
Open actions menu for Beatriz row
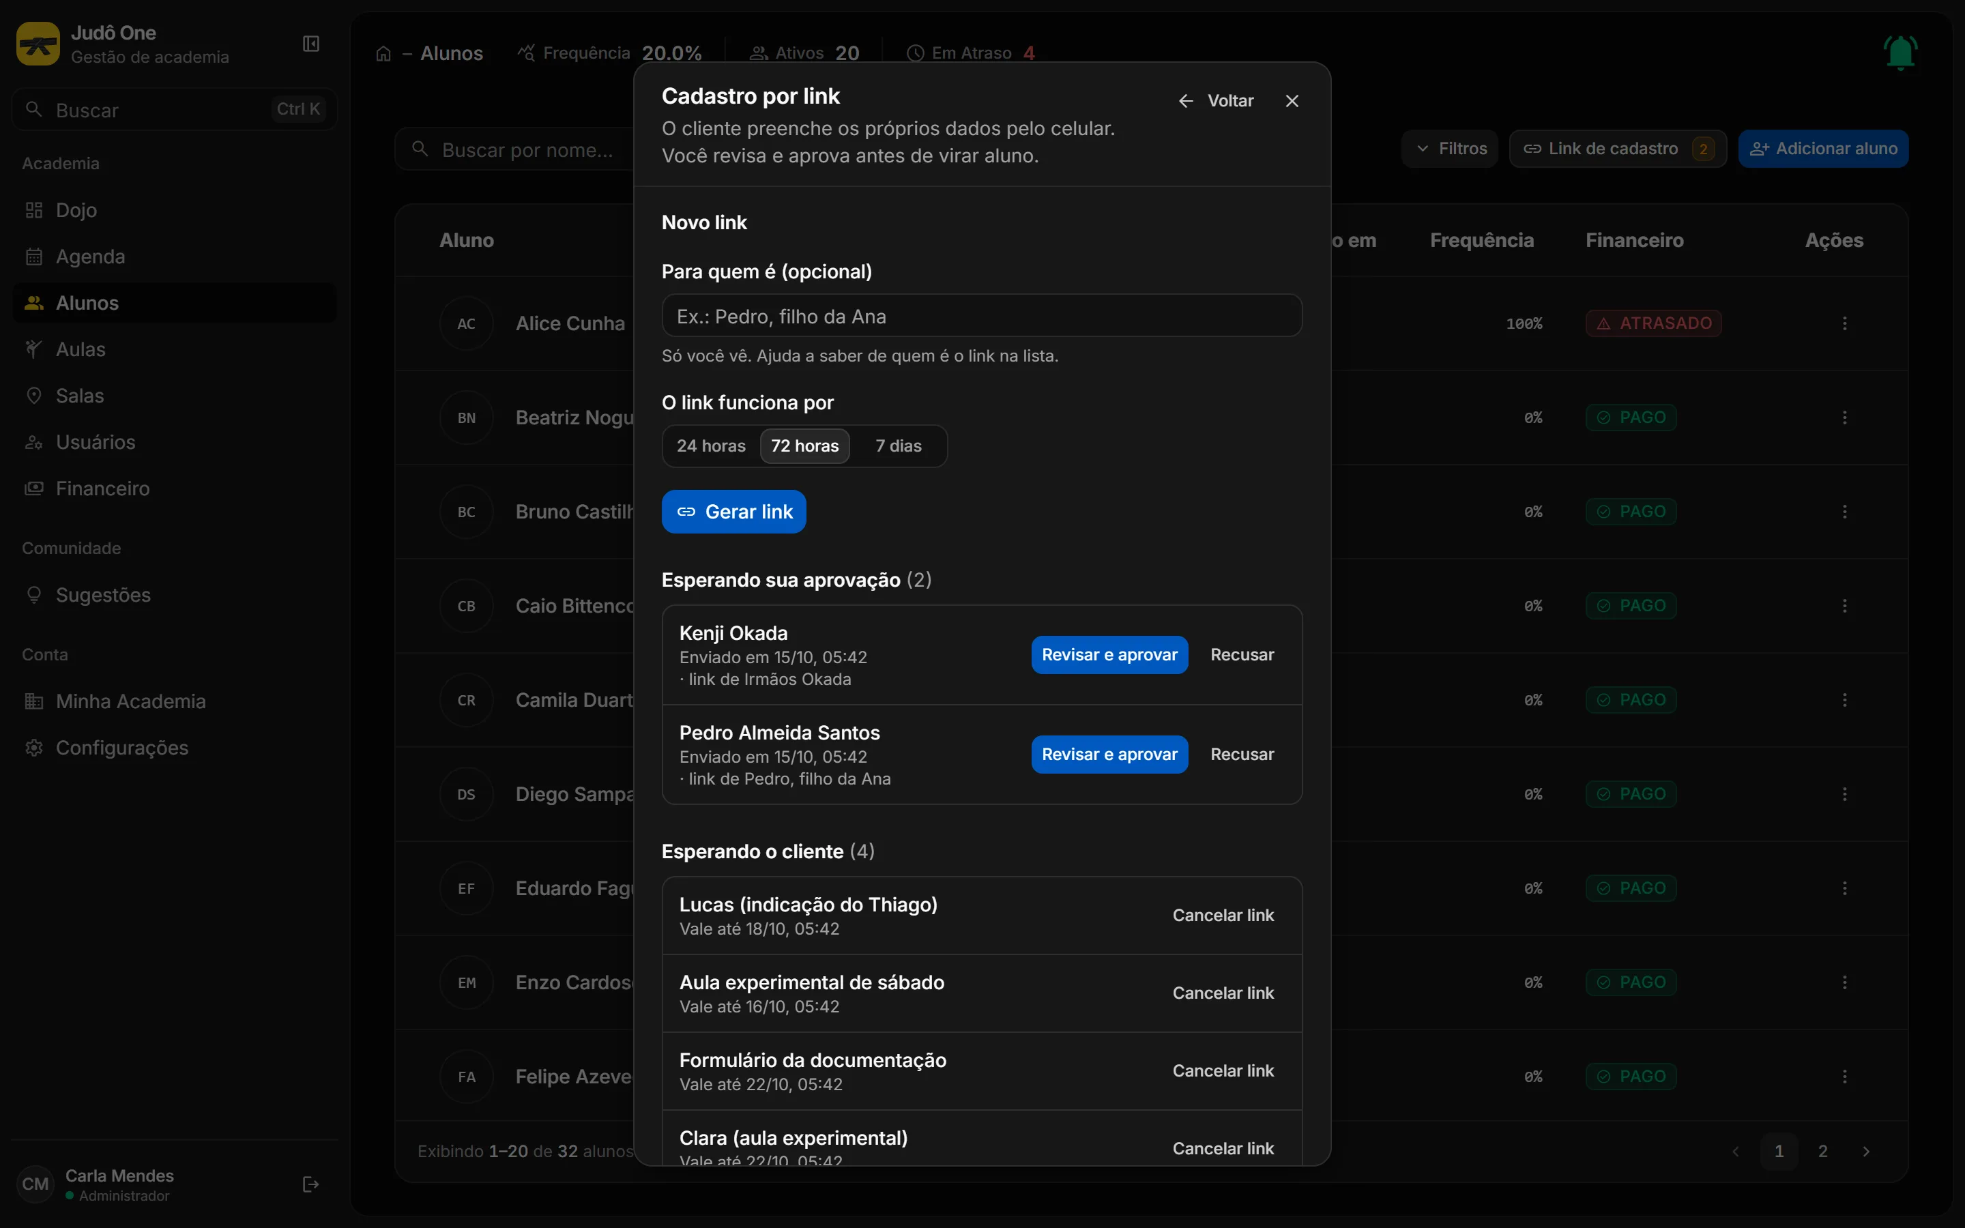(x=1845, y=418)
